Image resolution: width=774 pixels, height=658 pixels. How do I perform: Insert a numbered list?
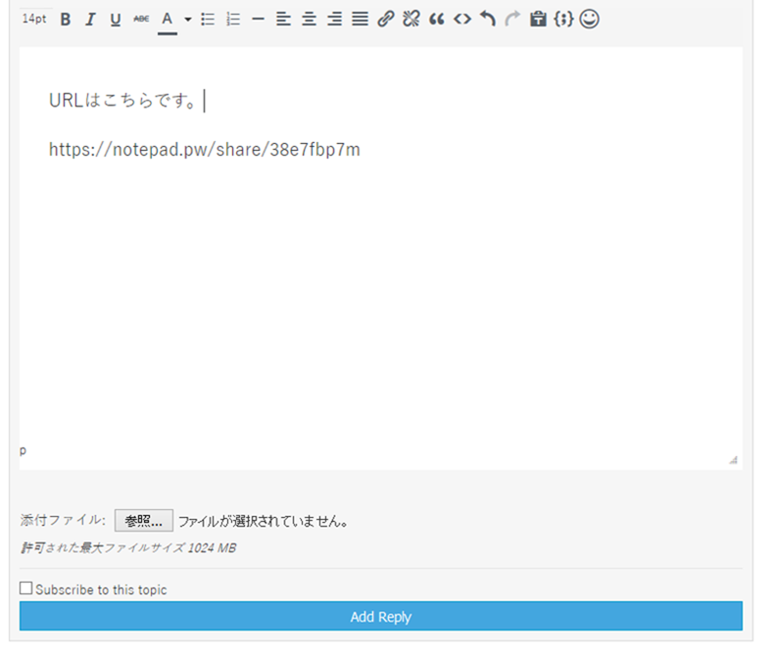click(x=233, y=20)
